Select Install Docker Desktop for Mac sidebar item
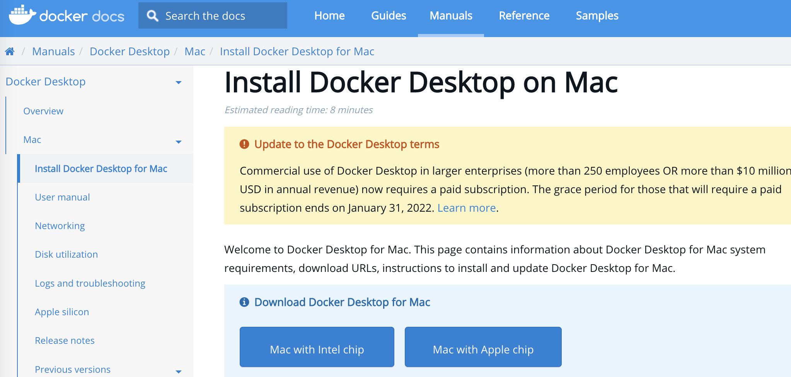The height and width of the screenshot is (377, 791). 101,168
